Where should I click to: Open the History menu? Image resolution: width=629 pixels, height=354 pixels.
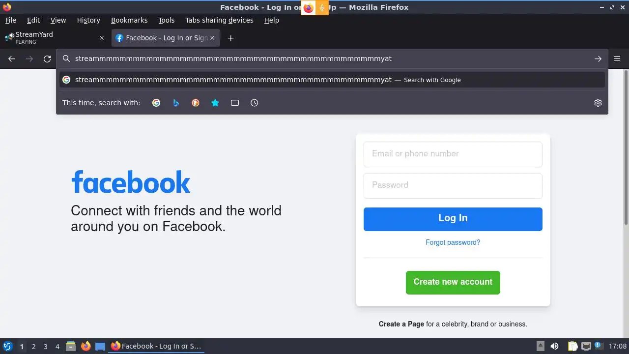point(88,20)
